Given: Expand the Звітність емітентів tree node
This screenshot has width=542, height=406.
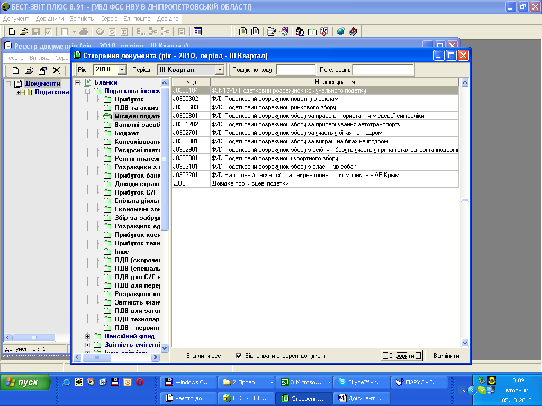Looking at the screenshot, I should pyautogui.click(x=88, y=345).
